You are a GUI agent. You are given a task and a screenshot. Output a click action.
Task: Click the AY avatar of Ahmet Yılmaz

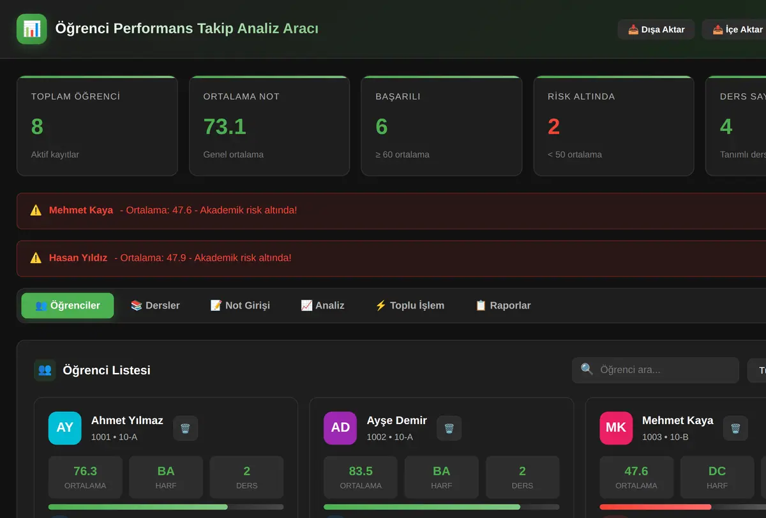(x=65, y=428)
